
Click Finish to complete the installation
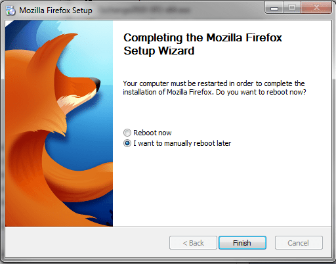(x=242, y=243)
